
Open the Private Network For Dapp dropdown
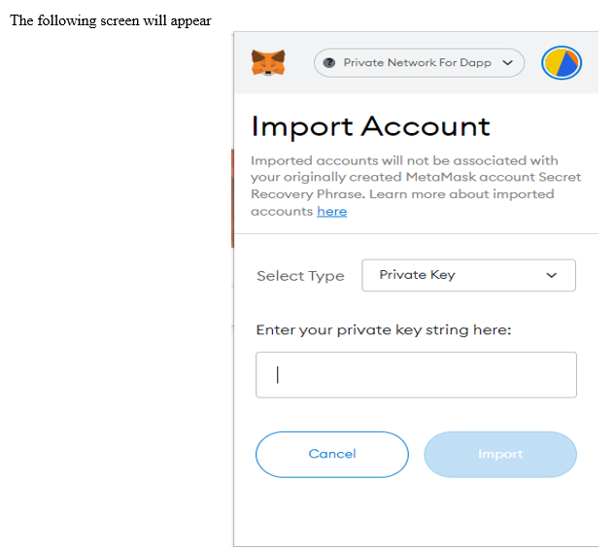pos(419,63)
